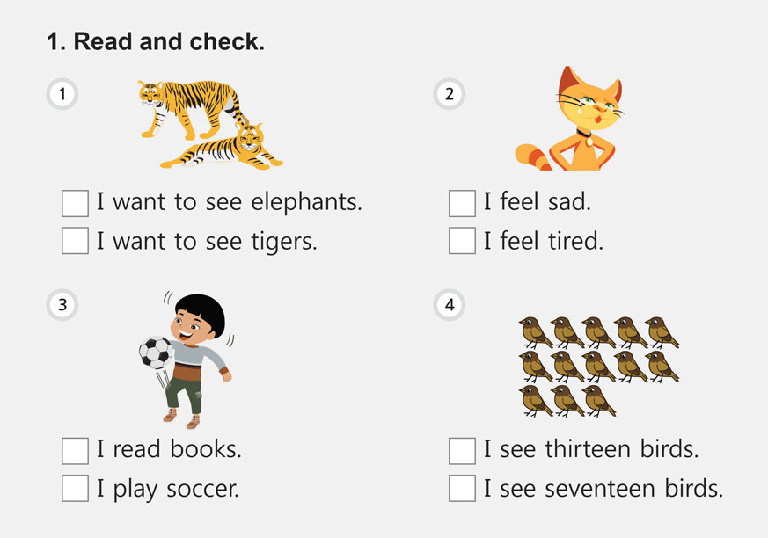The width and height of the screenshot is (768, 538).
Task: Tick the "I play soccer" checkbox
Action: [76, 489]
